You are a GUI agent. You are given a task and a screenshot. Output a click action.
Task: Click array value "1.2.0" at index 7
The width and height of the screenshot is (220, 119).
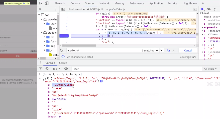click(57, 110)
